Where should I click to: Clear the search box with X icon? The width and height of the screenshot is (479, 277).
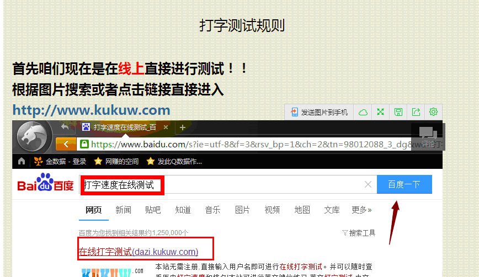(x=368, y=184)
